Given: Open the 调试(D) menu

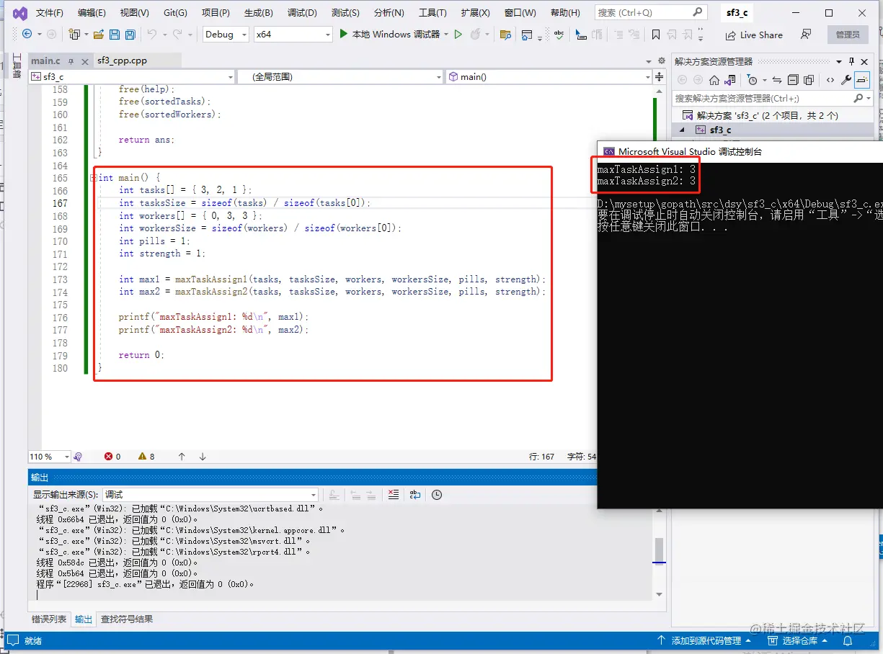Looking at the screenshot, I should pos(302,13).
